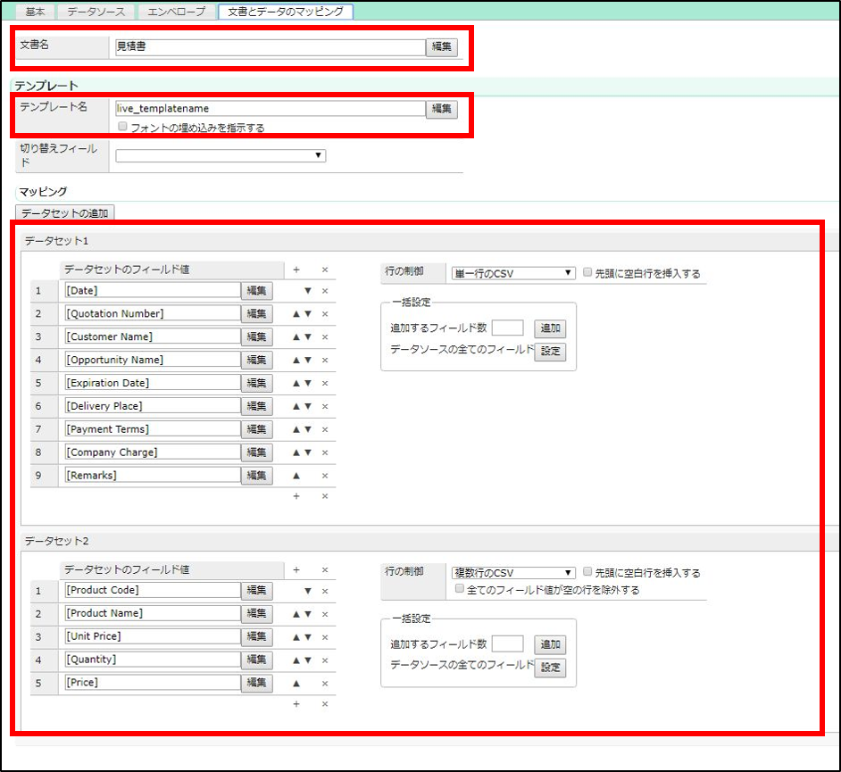
Task: Click the + icon in Dataset 1 header
Action: point(296,270)
